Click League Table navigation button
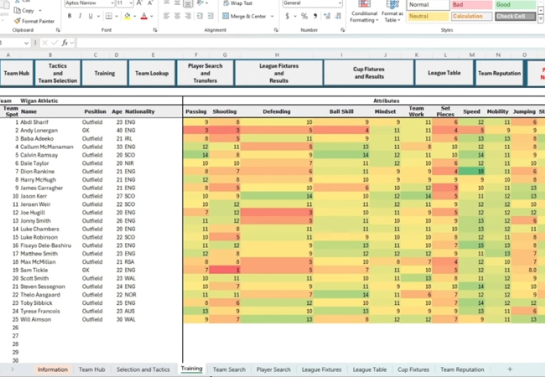This screenshot has height=377, width=545. tap(444, 73)
